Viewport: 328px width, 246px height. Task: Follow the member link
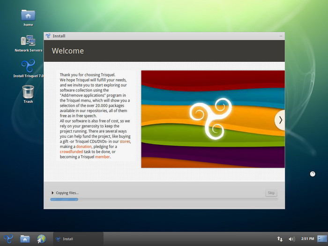(102, 157)
